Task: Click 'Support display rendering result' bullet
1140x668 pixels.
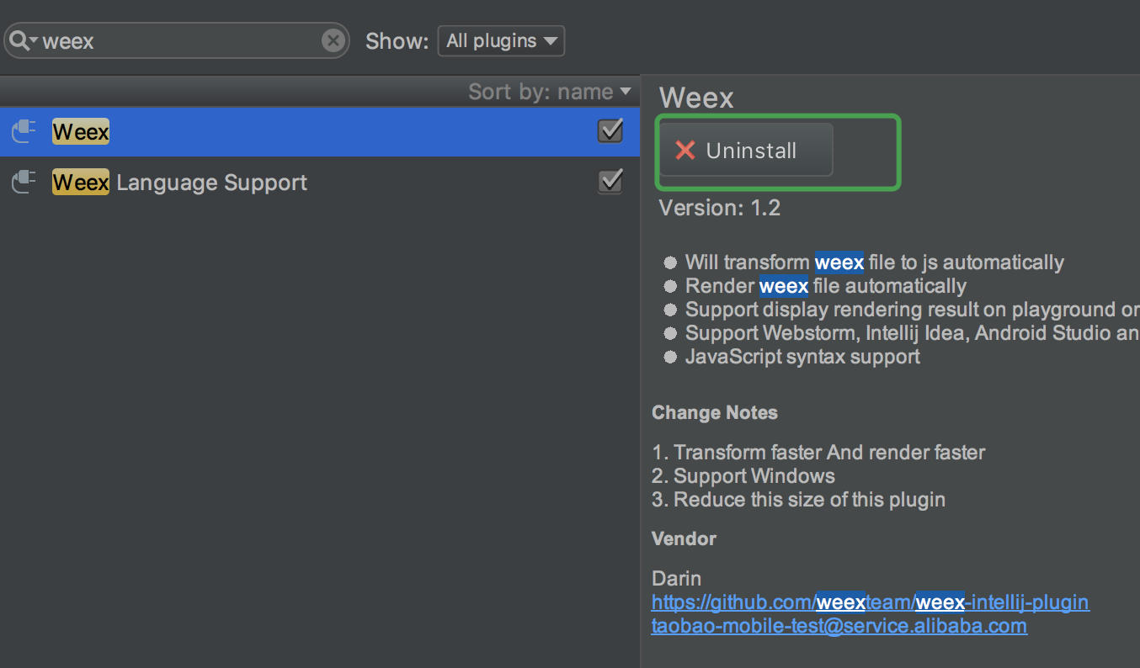Action: [x=913, y=310]
